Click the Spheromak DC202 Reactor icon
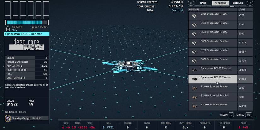Image resolution: width=260 pixels, height=130 pixels. point(194,79)
